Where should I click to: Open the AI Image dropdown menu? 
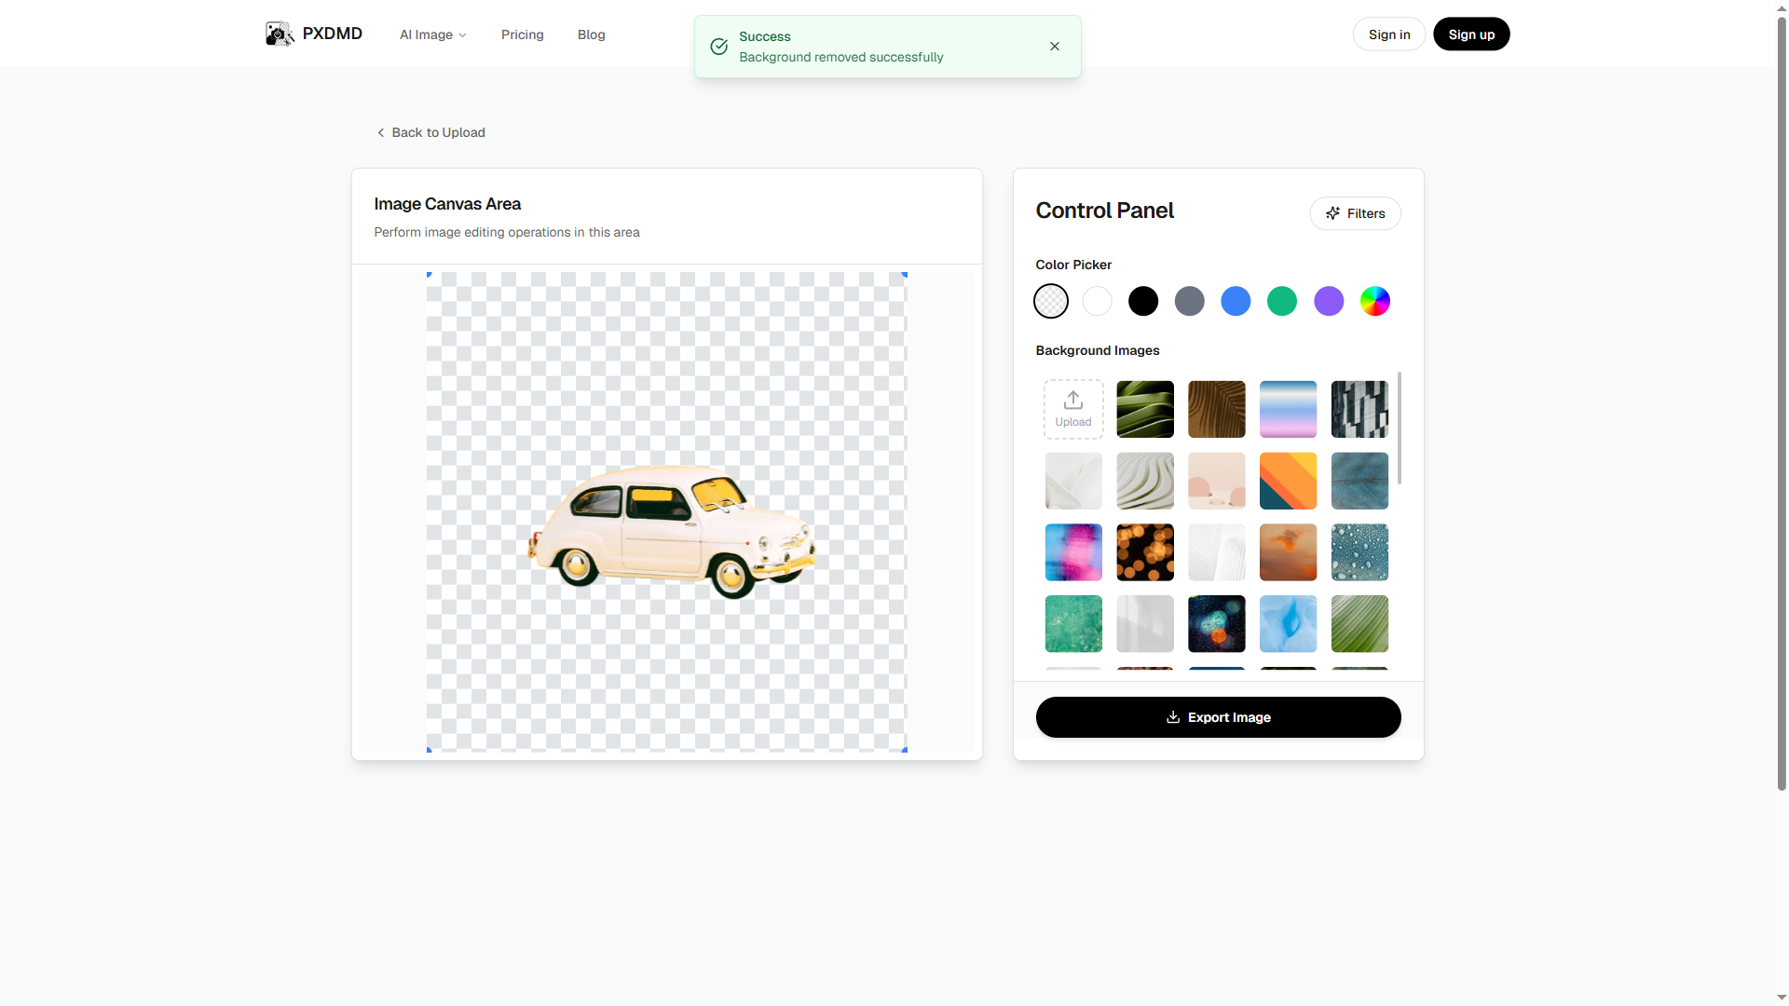(x=433, y=34)
